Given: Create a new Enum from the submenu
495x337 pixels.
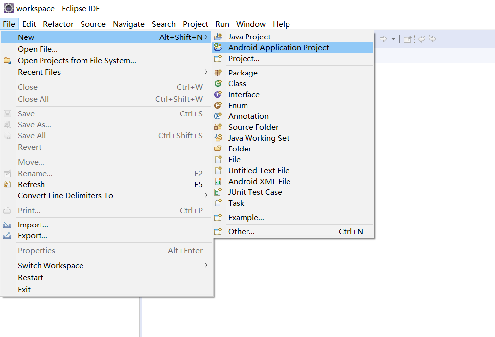Looking at the screenshot, I should pyautogui.click(x=238, y=105).
